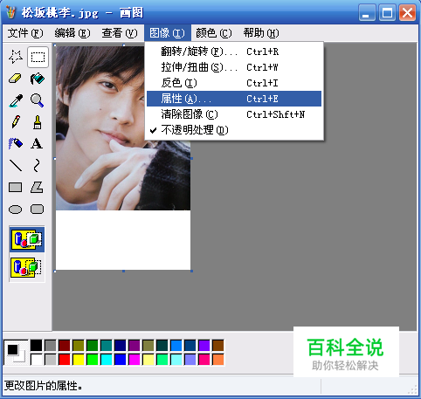Select the Polygon tool

click(x=38, y=188)
